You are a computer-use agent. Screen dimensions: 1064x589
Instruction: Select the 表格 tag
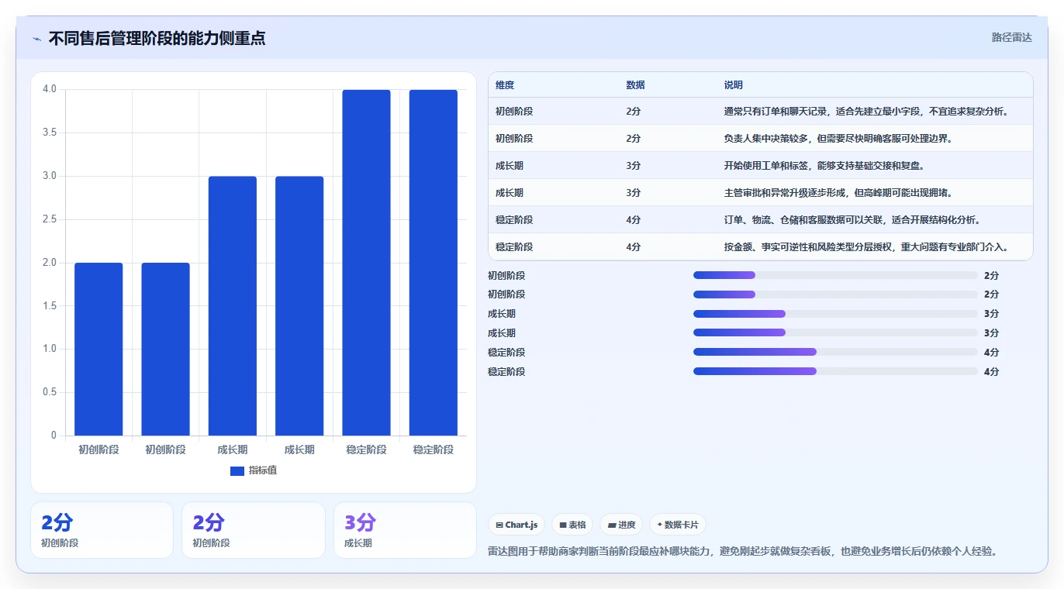click(x=572, y=525)
